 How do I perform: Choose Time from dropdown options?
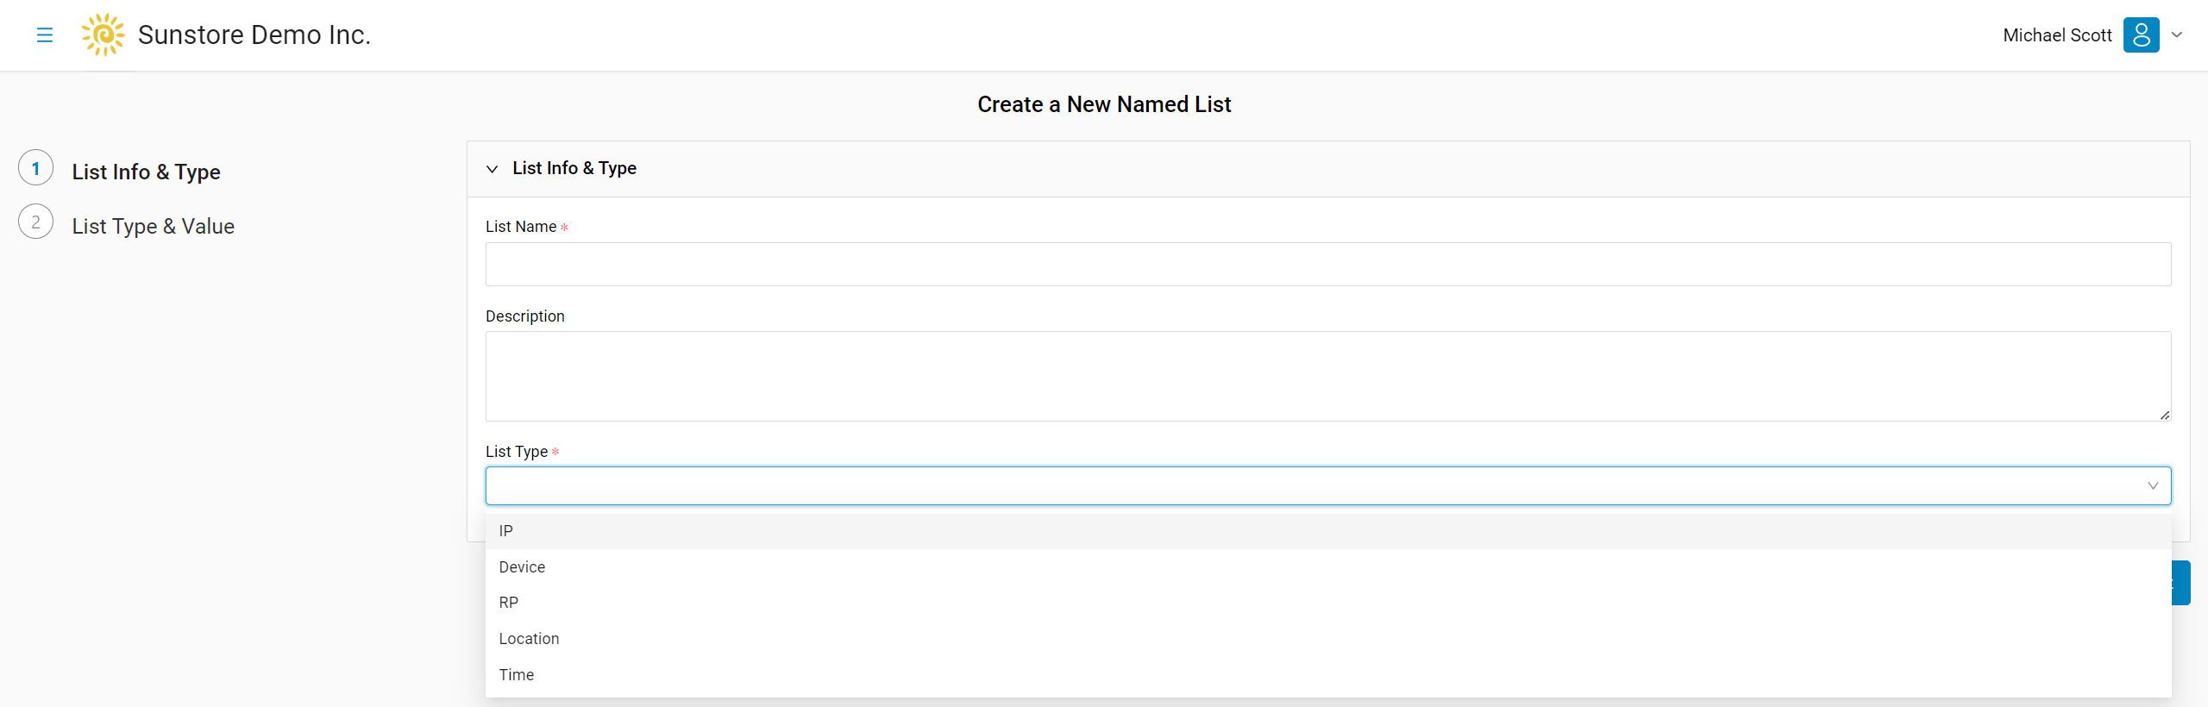point(1328,675)
